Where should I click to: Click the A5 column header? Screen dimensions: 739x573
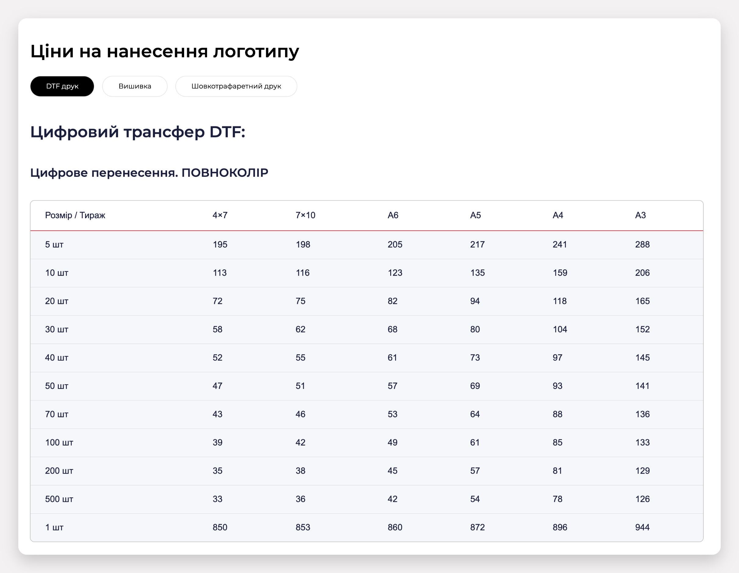pyautogui.click(x=475, y=215)
